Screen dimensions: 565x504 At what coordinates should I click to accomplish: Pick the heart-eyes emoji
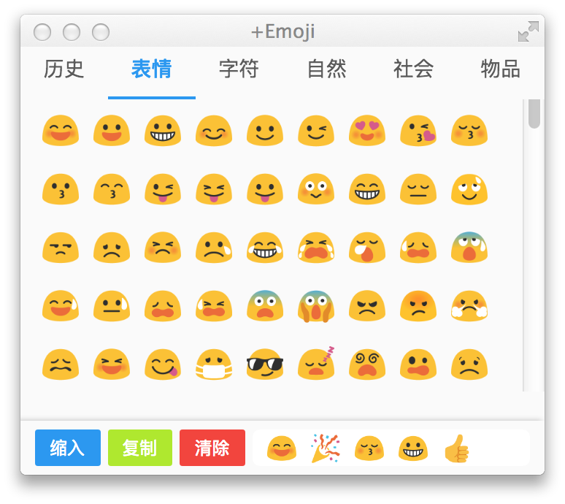(x=367, y=131)
